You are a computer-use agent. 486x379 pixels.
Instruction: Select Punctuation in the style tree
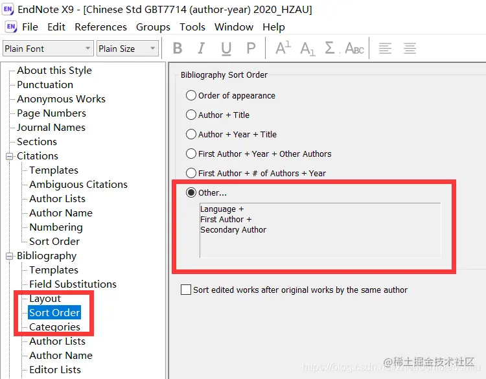(x=45, y=85)
